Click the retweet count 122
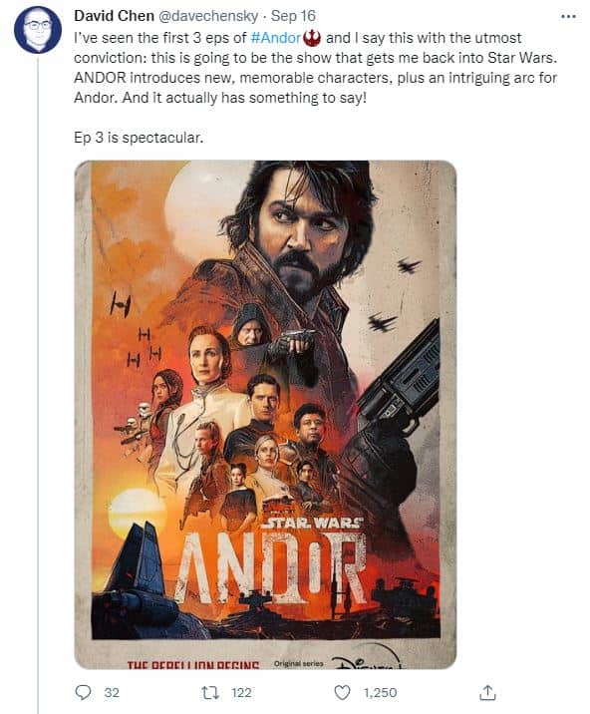Image resolution: width=590 pixels, height=714 pixels. [241, 693]
